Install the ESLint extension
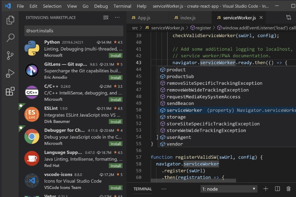 (116, 122)
